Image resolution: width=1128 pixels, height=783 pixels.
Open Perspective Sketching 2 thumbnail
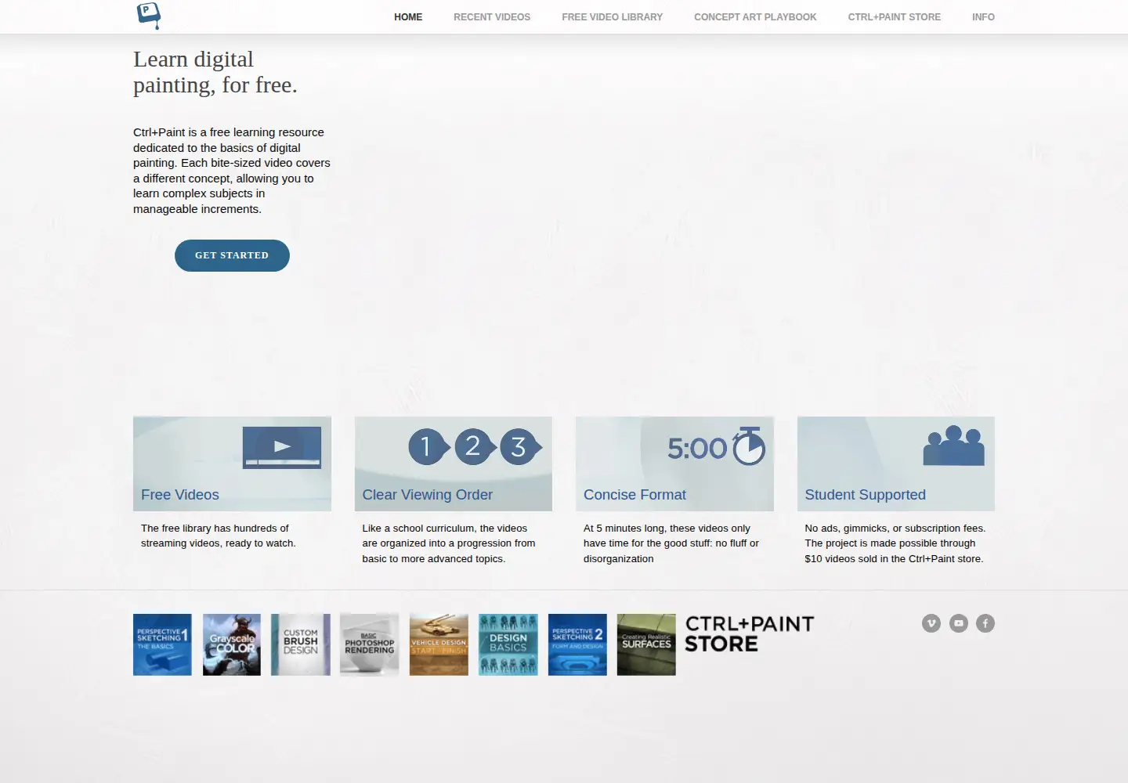[x=577, y=644]
